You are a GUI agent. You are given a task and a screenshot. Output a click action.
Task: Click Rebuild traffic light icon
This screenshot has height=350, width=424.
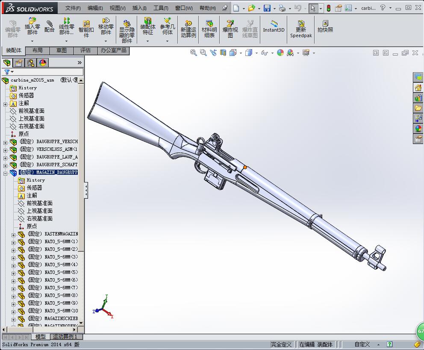pos(329,8)
